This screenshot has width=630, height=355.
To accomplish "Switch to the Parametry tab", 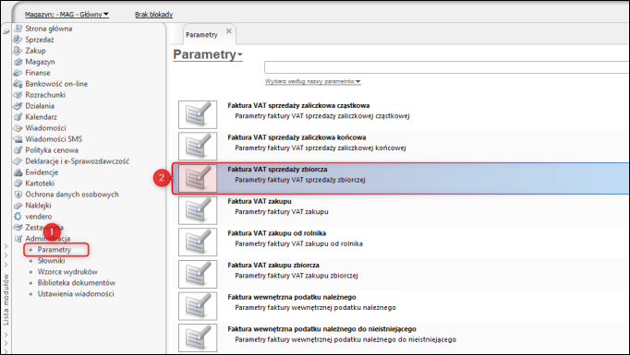I will coord(201,35).
